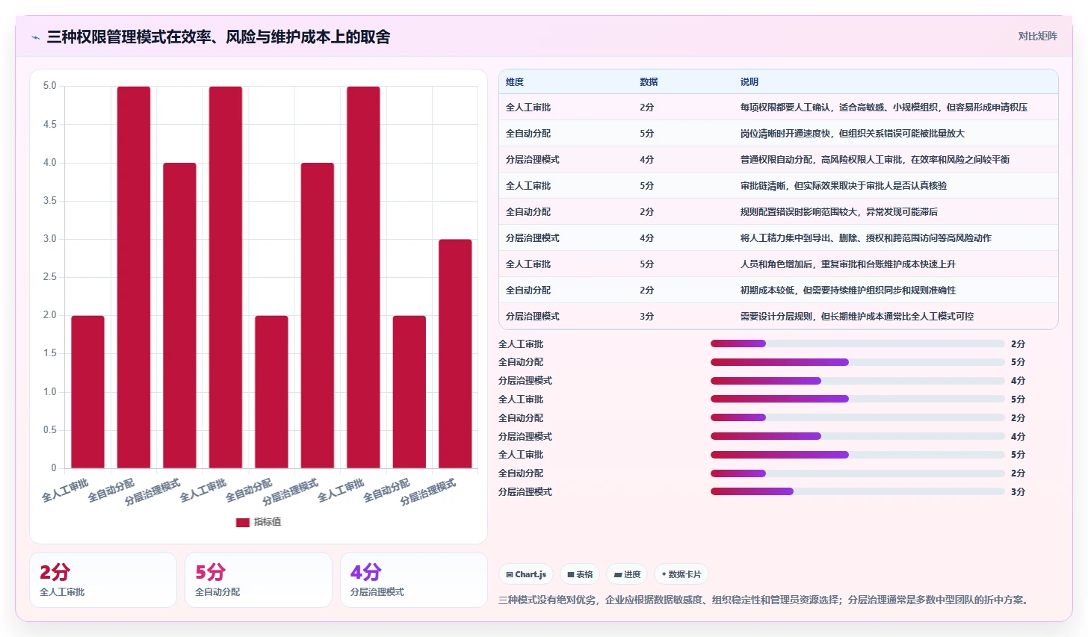
Task: Click the footer summary 三种模式没有绝对优劣
Action: pos(548,600)
